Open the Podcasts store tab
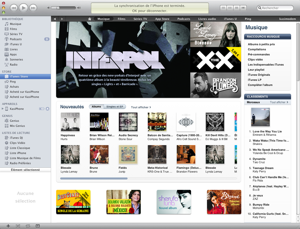This screenshot has height=229, width=300. pos(184,19)
